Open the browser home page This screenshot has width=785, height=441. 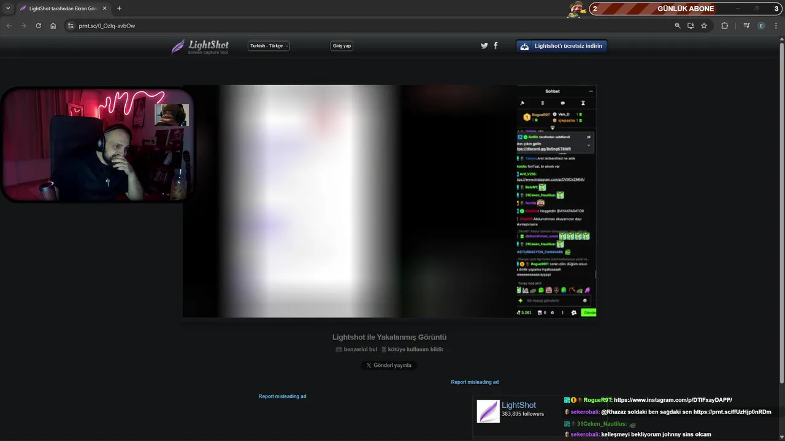(x=53, y=26)
